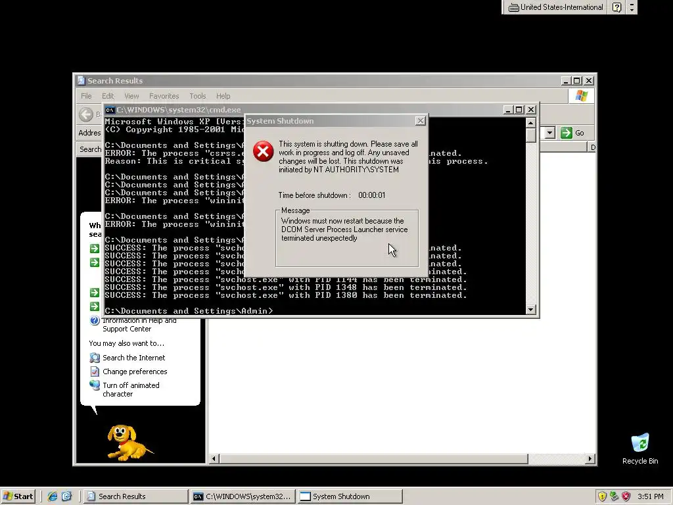This screenshot has height=505, width=673.
Task: Open the Start menu
Action: click(x=18, y=496)
